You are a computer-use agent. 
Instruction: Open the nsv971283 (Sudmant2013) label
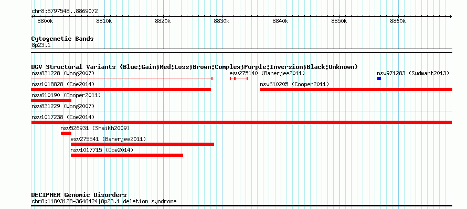pos(413,73)
